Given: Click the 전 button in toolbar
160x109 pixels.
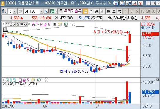Looking at the screenshot, I should click(x=20, y=11).
